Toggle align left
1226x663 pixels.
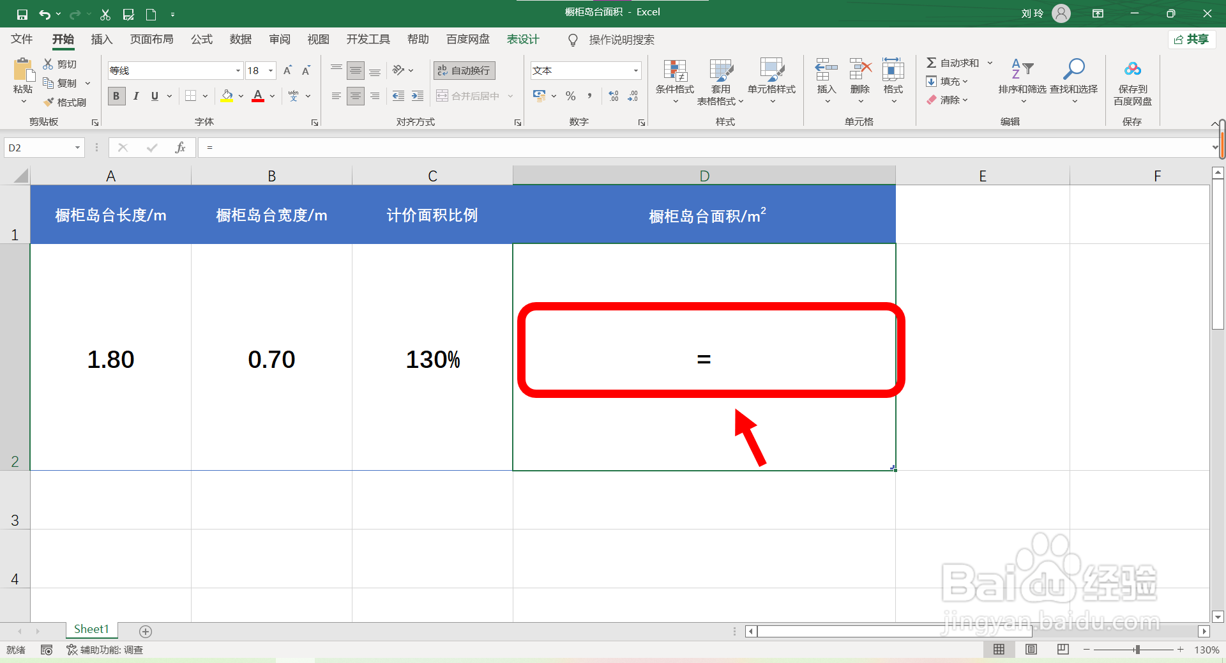pyautogui.click(x=337, y=96)
